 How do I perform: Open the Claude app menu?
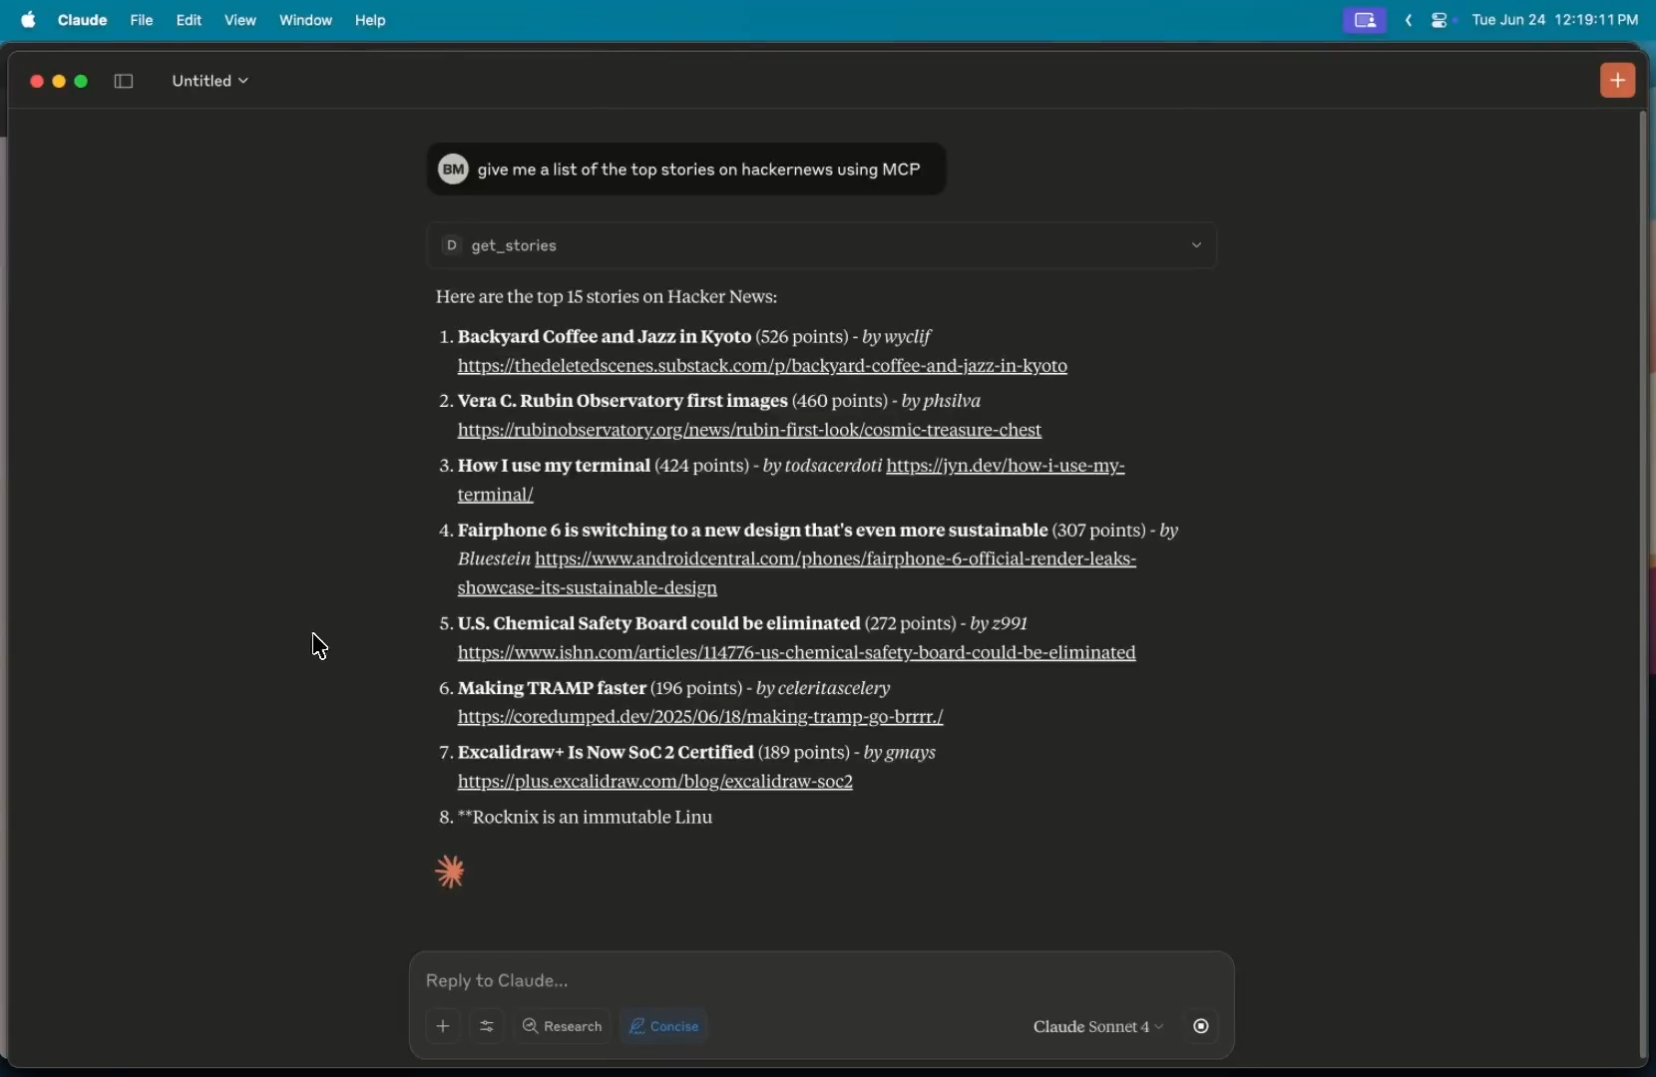coord(83,20)
